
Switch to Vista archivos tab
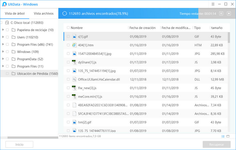tap(44, 14)
